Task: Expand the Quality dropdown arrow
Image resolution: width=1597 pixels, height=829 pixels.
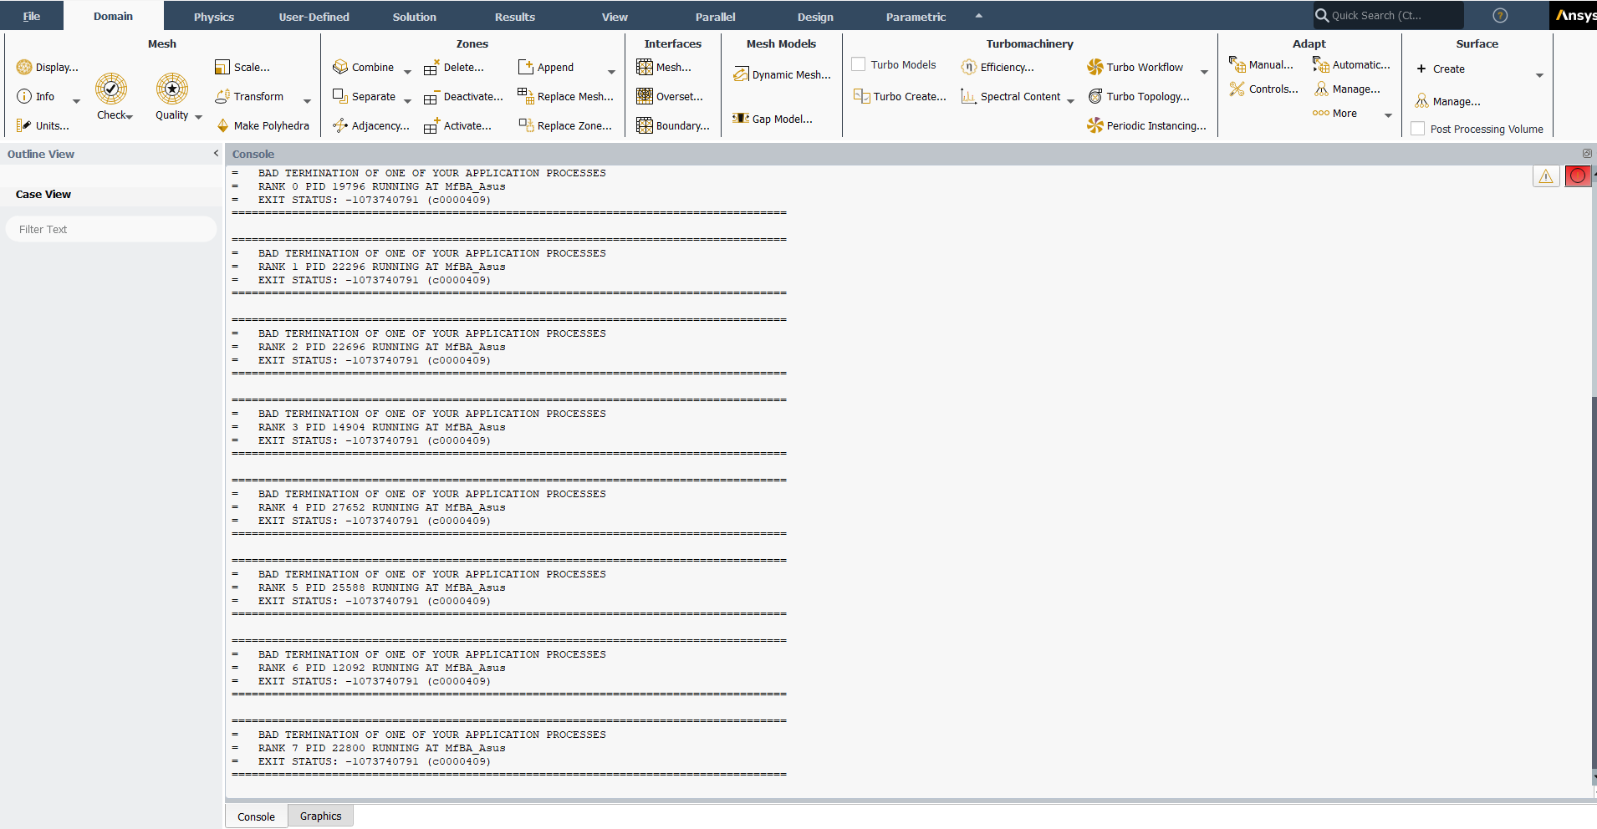Action: click(x=198, y=117)
